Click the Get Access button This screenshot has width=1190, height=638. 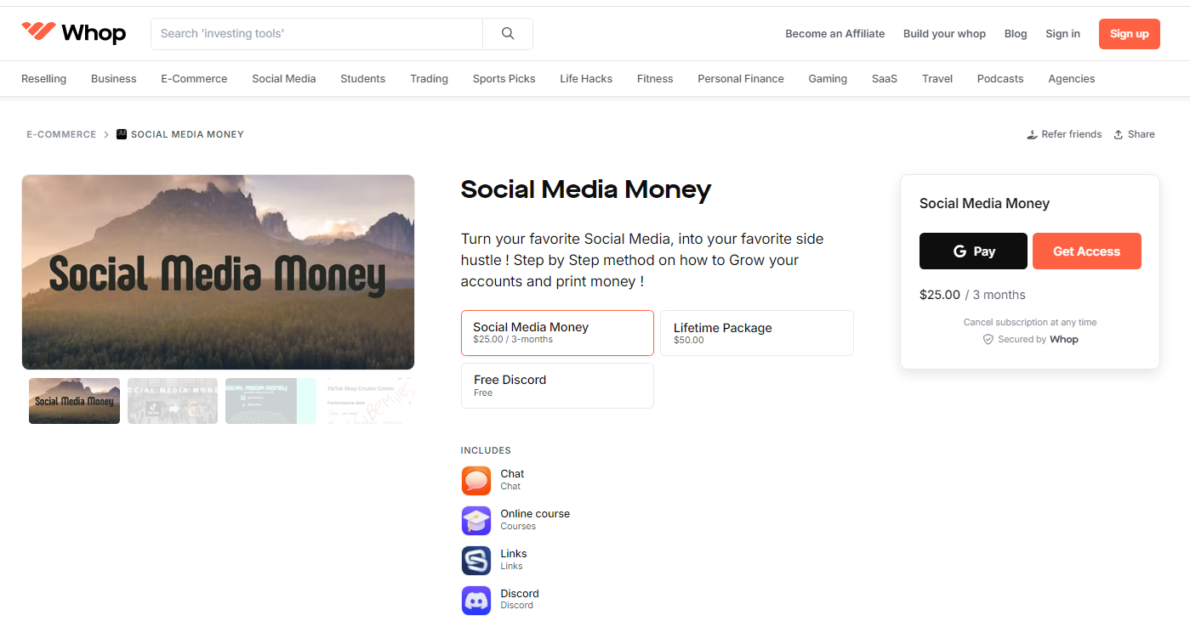click(x=1086, y=251)
